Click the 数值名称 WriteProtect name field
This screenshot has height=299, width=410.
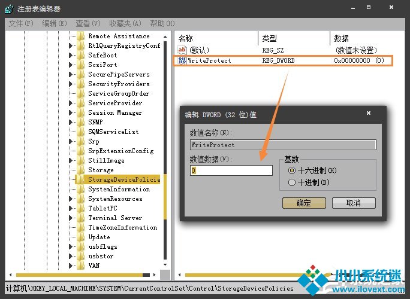[283, 145]
